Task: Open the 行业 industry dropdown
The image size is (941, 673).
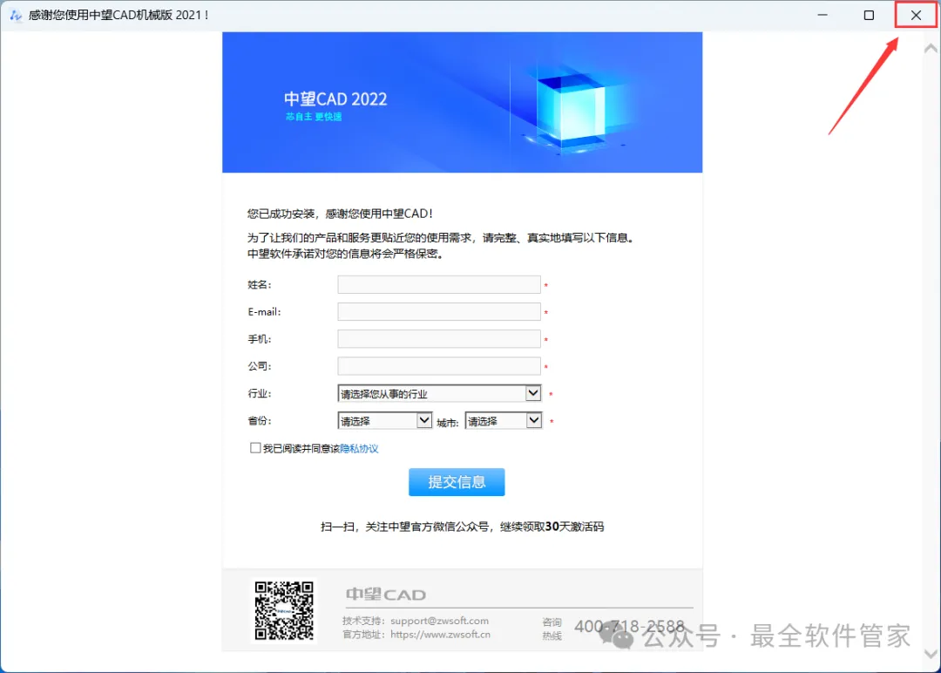Action: tap(439, 393)
